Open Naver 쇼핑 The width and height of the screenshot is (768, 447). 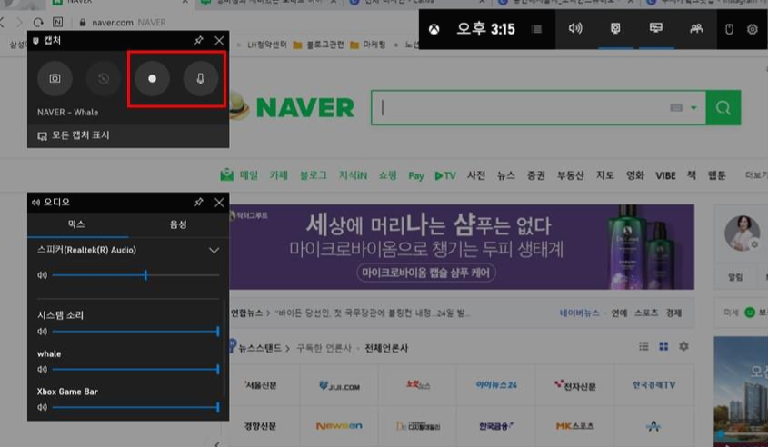coord(387,174)
